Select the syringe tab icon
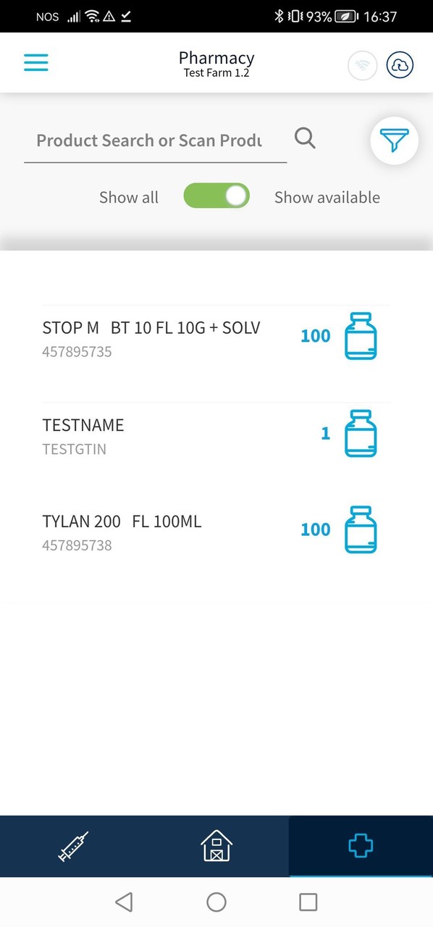Viewport: 433px width, 927px height. click(72, 845)
